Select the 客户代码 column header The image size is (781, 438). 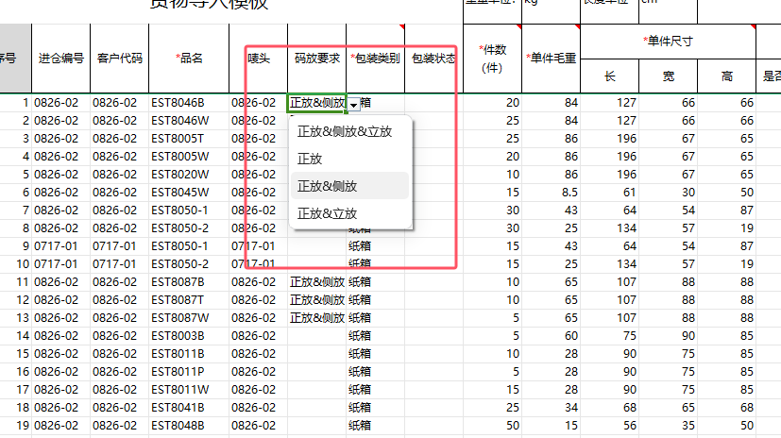[120, 59]
